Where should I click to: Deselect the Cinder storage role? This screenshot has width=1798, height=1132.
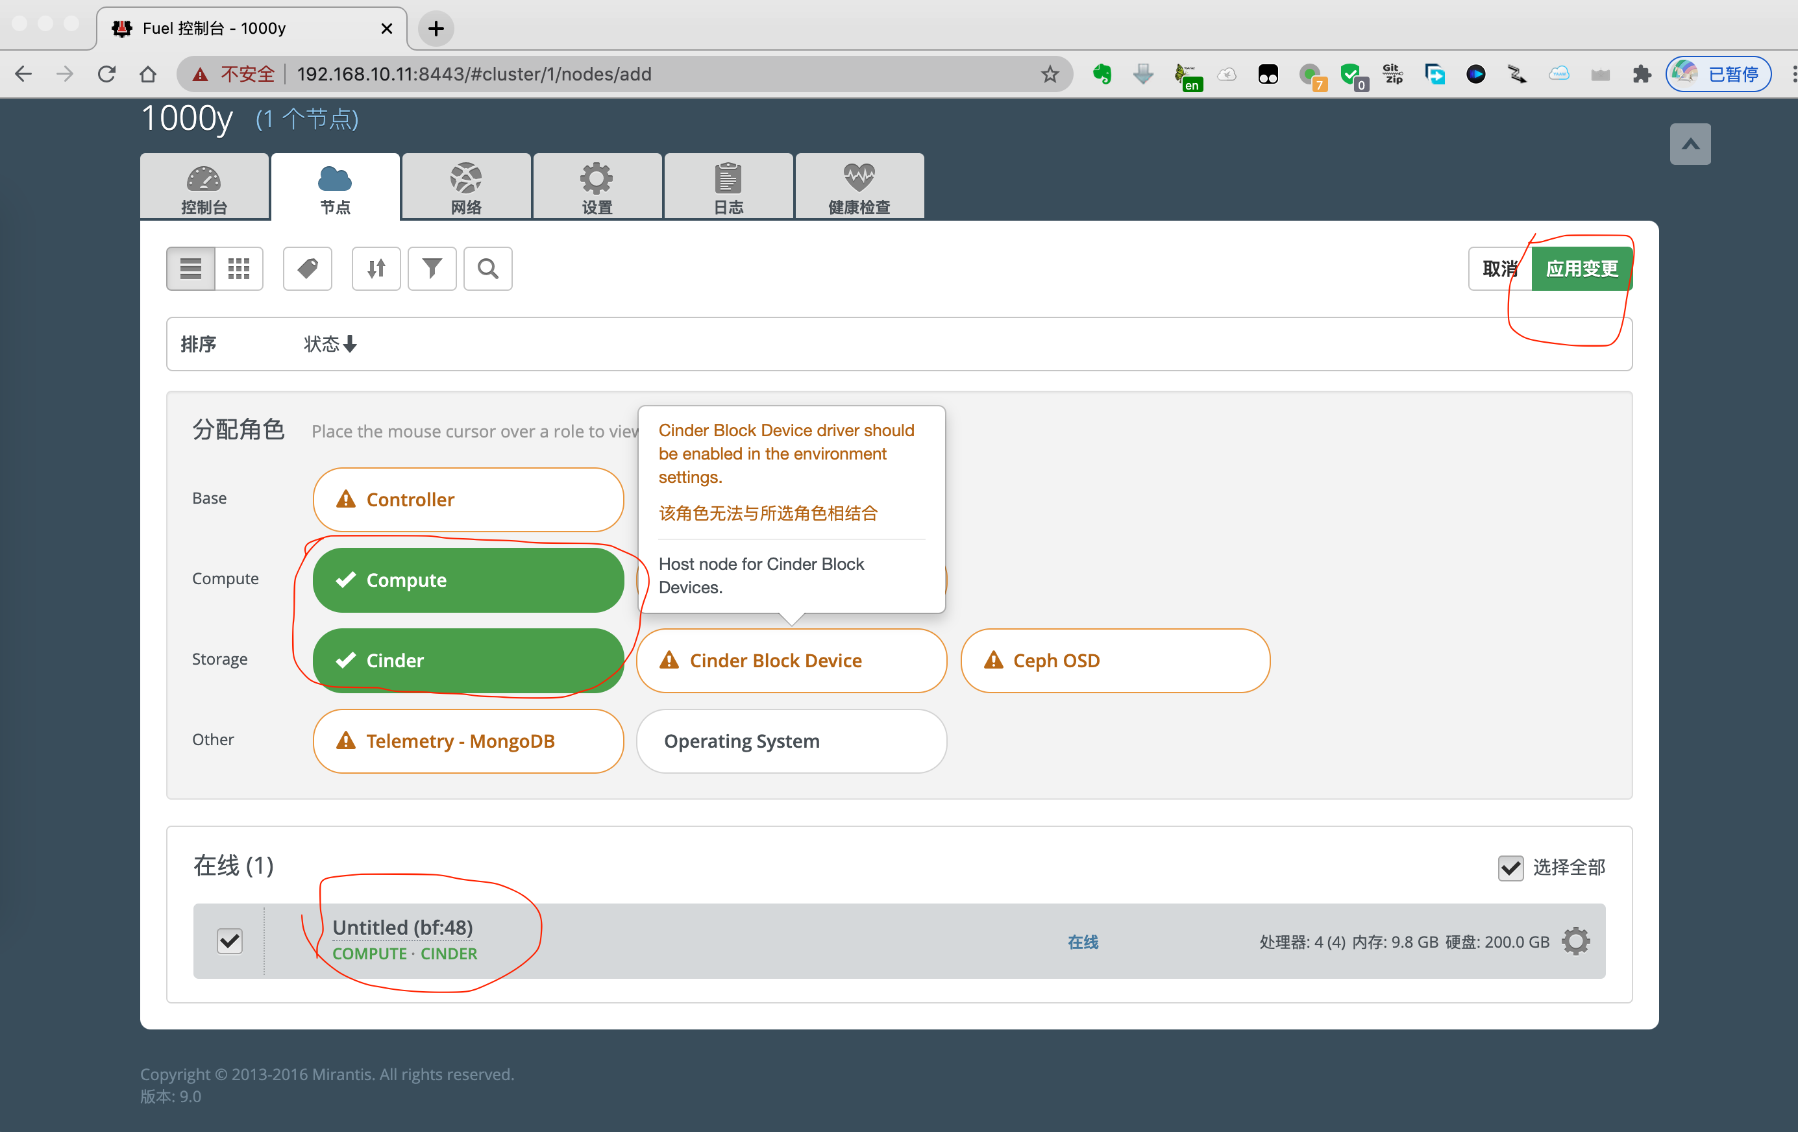[468, 661]
